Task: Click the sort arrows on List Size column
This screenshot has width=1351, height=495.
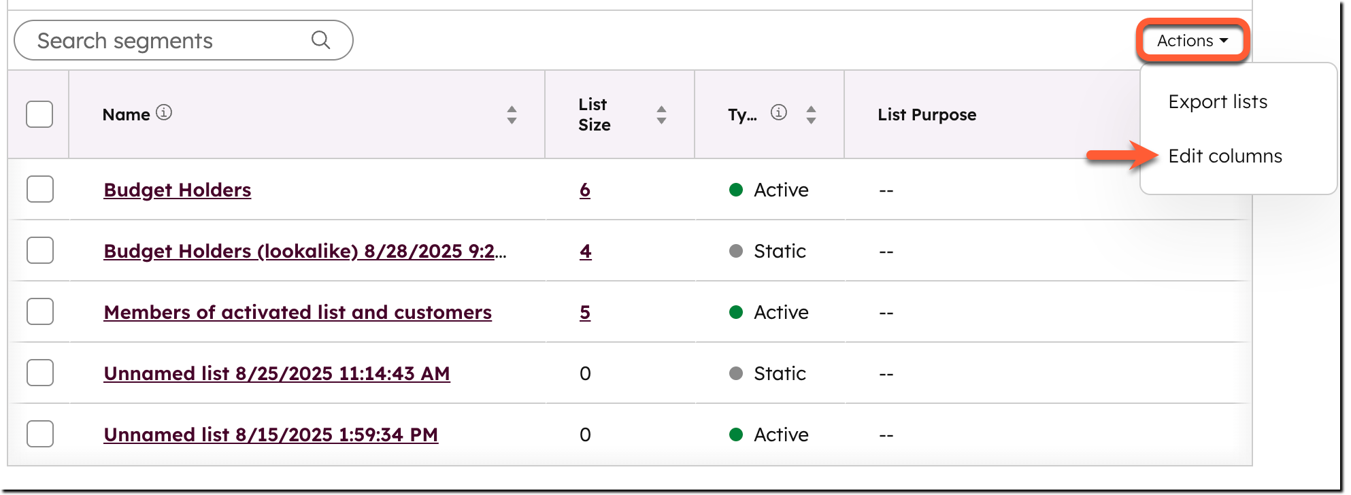Action: pos(661,114)
